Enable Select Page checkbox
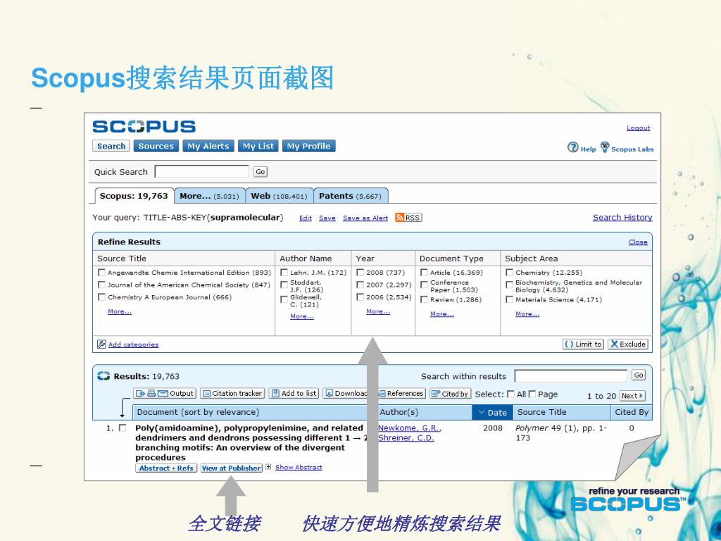This screenshot has width=721, height=541. pyautogui.click(x=532, y=394)
